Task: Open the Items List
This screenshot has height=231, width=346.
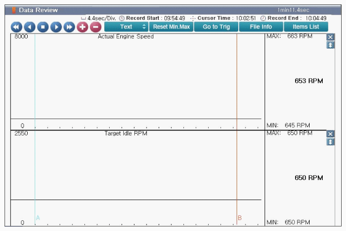Action: coord(306,27)
